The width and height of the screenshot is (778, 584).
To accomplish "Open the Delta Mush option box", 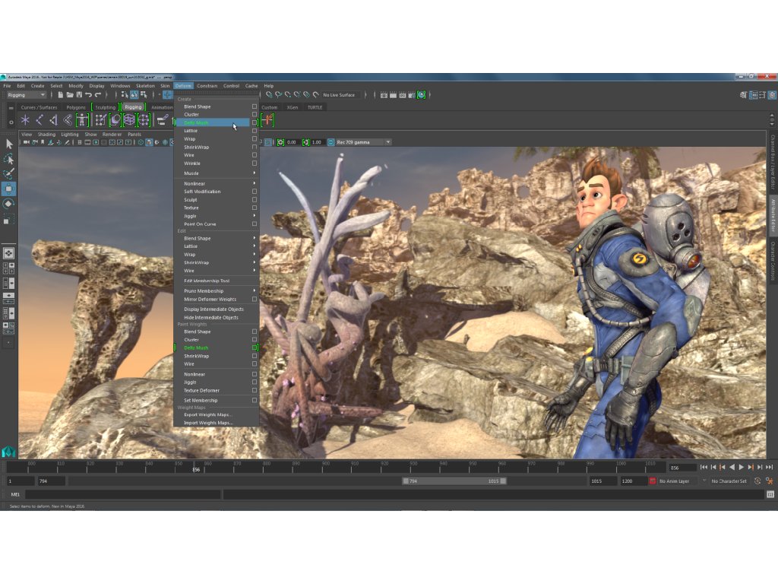I will click(255, 122).
